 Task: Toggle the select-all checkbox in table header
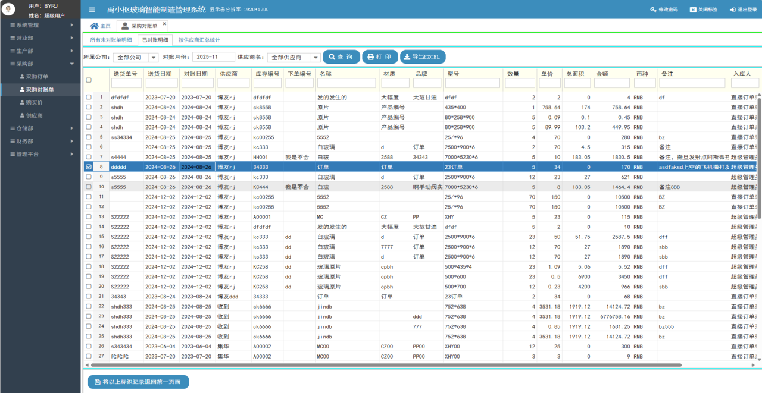click(89, 80)
